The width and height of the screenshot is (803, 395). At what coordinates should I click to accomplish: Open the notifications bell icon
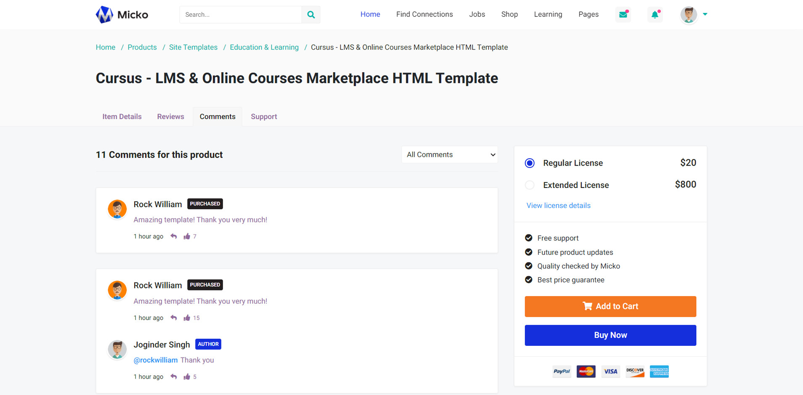pyautogui.click(x=655, y=15)
